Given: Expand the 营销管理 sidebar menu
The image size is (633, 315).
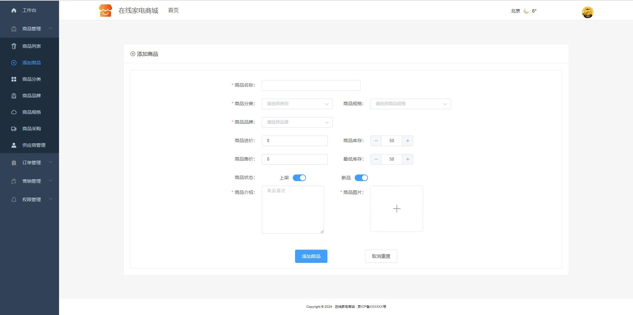Looking at the screenshot, I should (x=31, y=181).
